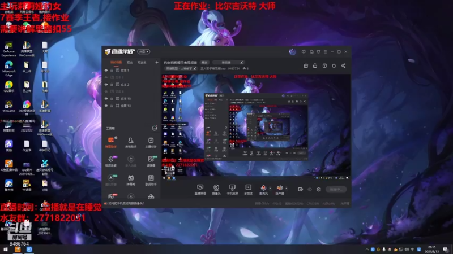Toggle visibility of 文本 2 source

click(106, 84)
